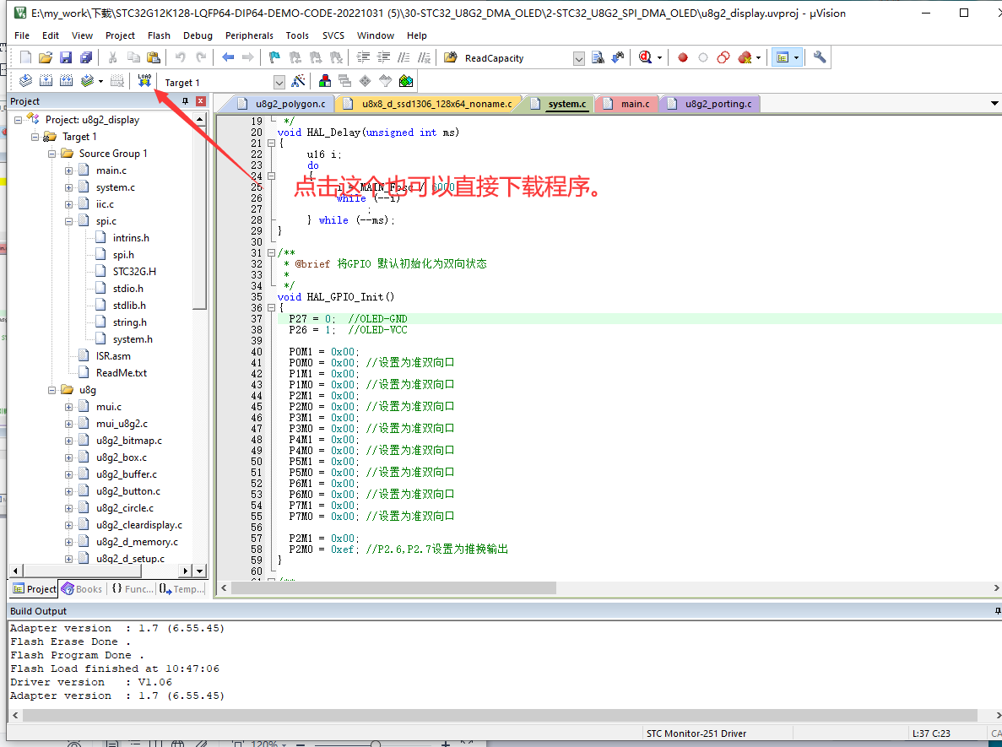Open the Flash menu
The height and width of the screenshot is (747, 1002).
pyautogui.click(x=159, y=35)
